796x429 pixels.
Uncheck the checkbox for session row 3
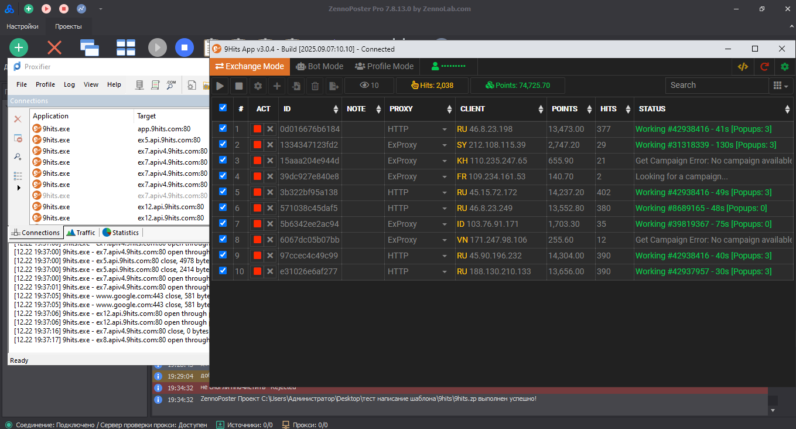coord(223,160)
